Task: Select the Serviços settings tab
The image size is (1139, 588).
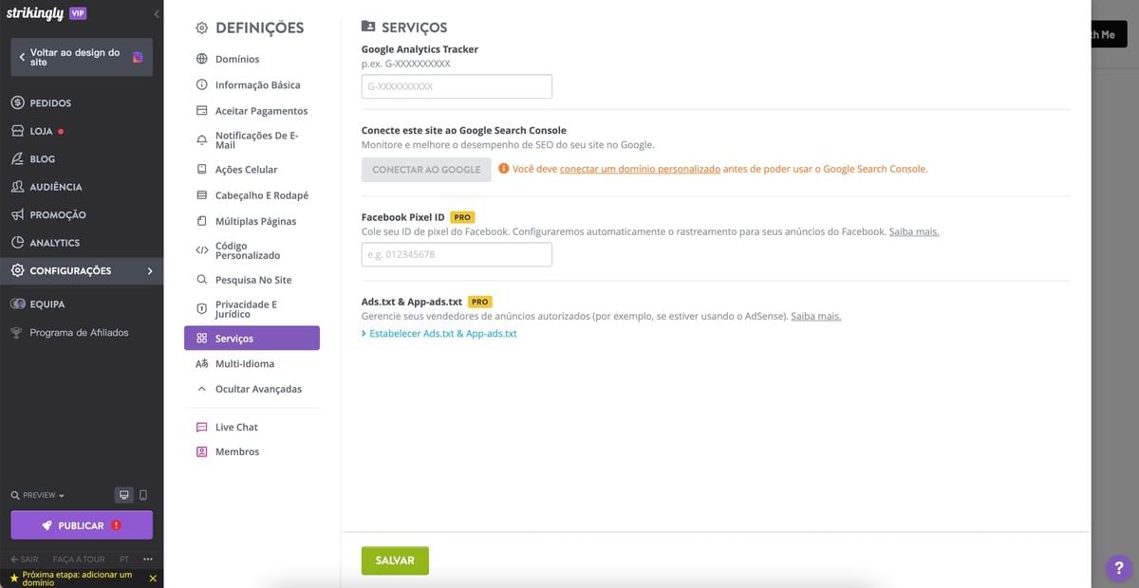Action: (252, 339)
